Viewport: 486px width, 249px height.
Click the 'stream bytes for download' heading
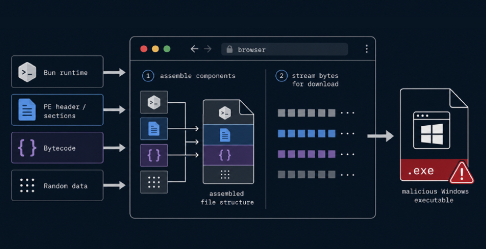tap(315, 80)
